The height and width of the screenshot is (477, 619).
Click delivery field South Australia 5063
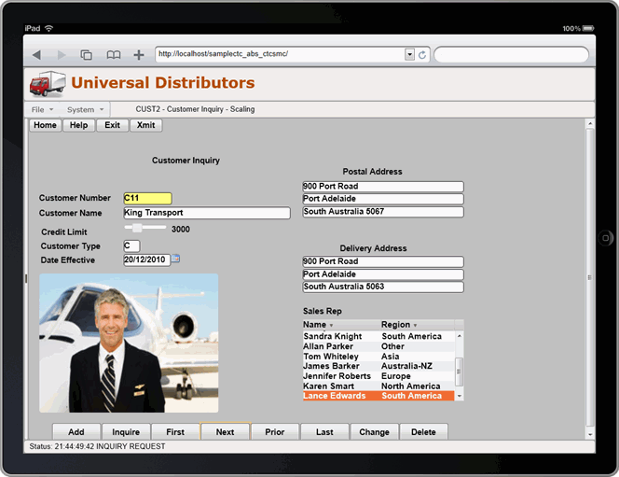click(383, 287)
